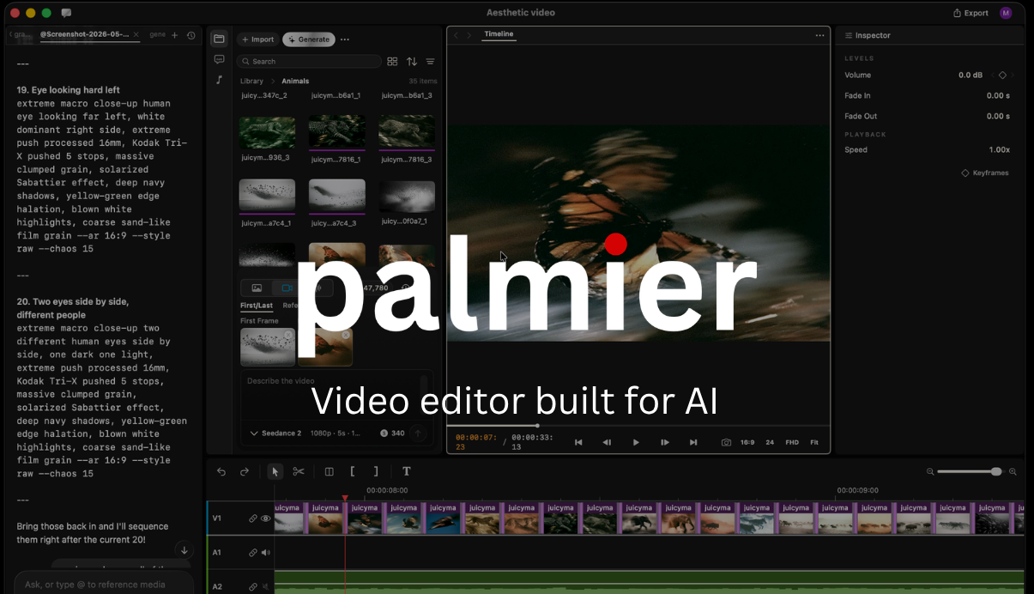
Task: Set the in point with left bracket
Action: coord(352,471)
